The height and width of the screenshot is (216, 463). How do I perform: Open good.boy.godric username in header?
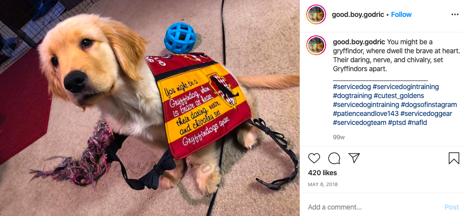click(358, 15)
